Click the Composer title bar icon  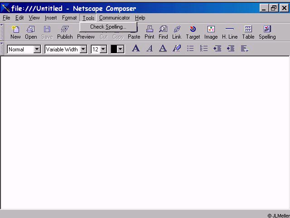5,8
